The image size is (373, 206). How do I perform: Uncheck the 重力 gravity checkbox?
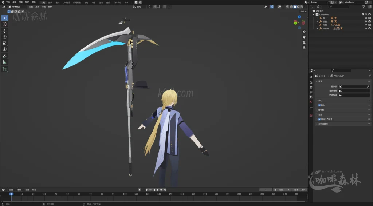[x=319, y=105]
